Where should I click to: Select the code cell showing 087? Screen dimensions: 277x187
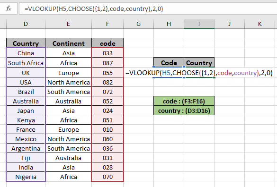tap(107, 63)
